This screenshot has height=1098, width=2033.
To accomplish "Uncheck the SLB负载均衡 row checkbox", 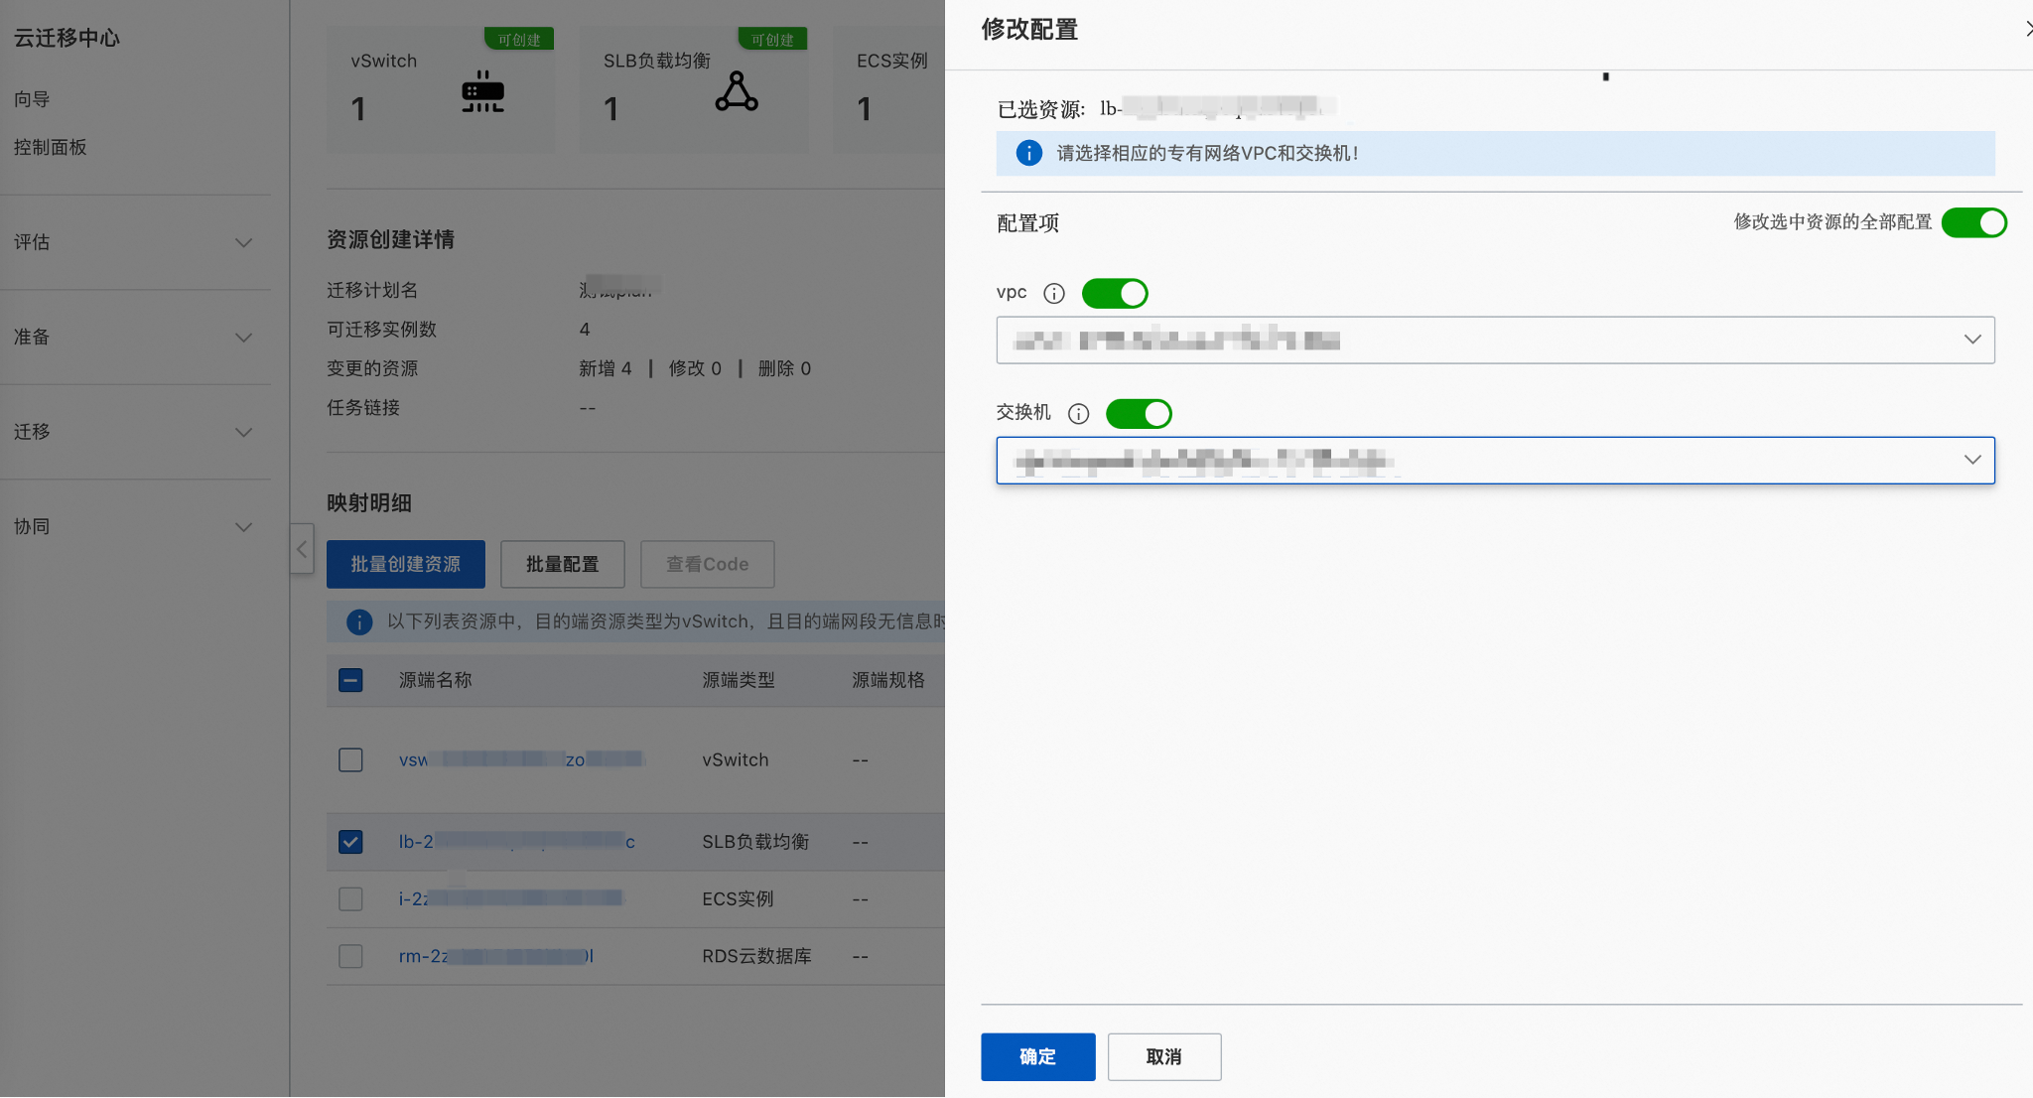I will pos(350,842).
